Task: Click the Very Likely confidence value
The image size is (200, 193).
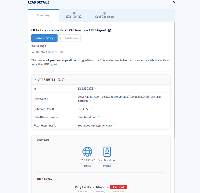Action: pos(83,187)
